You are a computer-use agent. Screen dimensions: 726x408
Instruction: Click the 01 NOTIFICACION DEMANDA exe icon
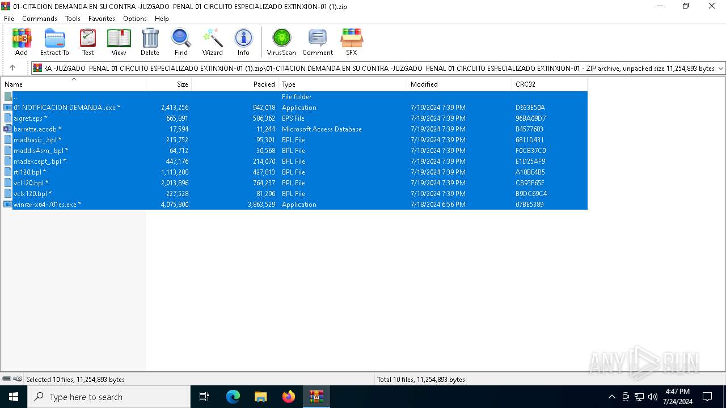pyautogui.click(x=7, y=108)
